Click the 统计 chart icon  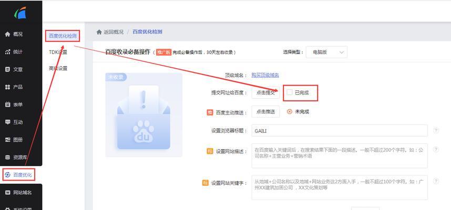tap(8, 52)
